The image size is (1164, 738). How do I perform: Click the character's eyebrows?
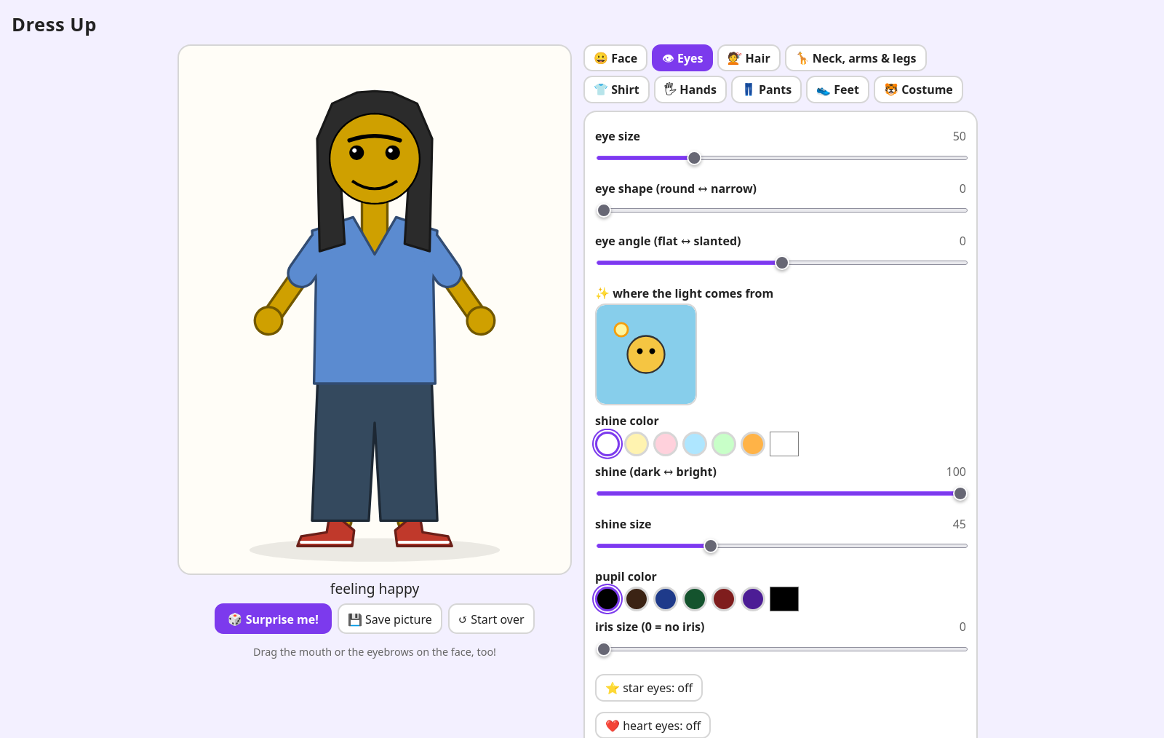[375, 138]
